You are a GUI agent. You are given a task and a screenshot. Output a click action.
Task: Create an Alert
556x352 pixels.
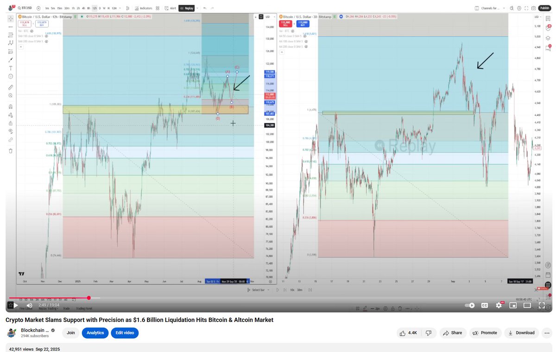click(x=171, y=8)
